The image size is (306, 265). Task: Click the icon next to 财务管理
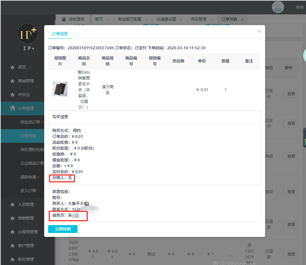click(12, 259)
